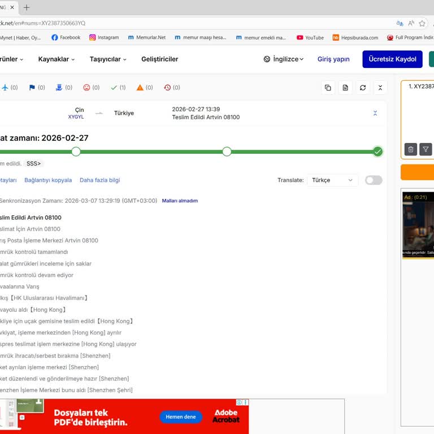The image size is (434, 434).
Task: Open the YouTube bookmark
Action: pyautogui.click(x=310, y=38)
